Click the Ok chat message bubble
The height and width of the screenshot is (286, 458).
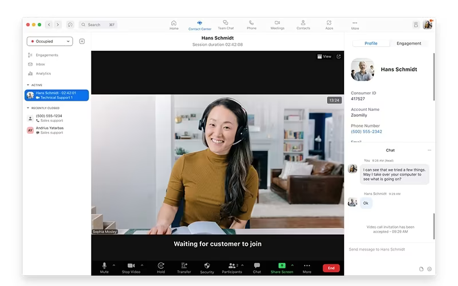[x=366, y=203]
